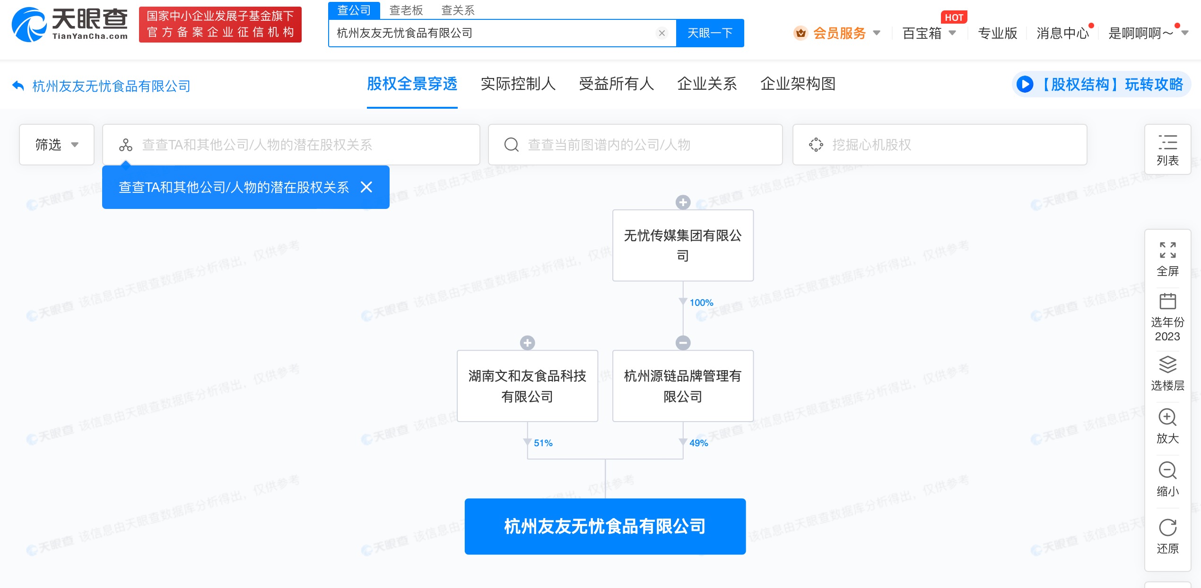Open the 专业版 link

click(x=997, y=33)
